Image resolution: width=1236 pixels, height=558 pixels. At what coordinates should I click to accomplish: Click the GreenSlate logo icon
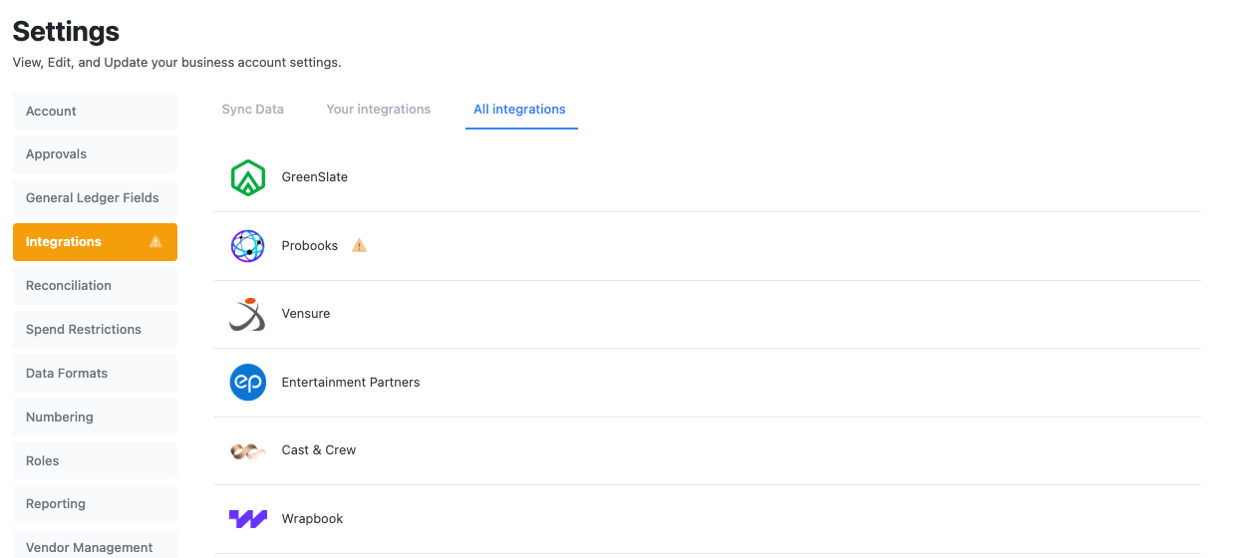point(247,177)
